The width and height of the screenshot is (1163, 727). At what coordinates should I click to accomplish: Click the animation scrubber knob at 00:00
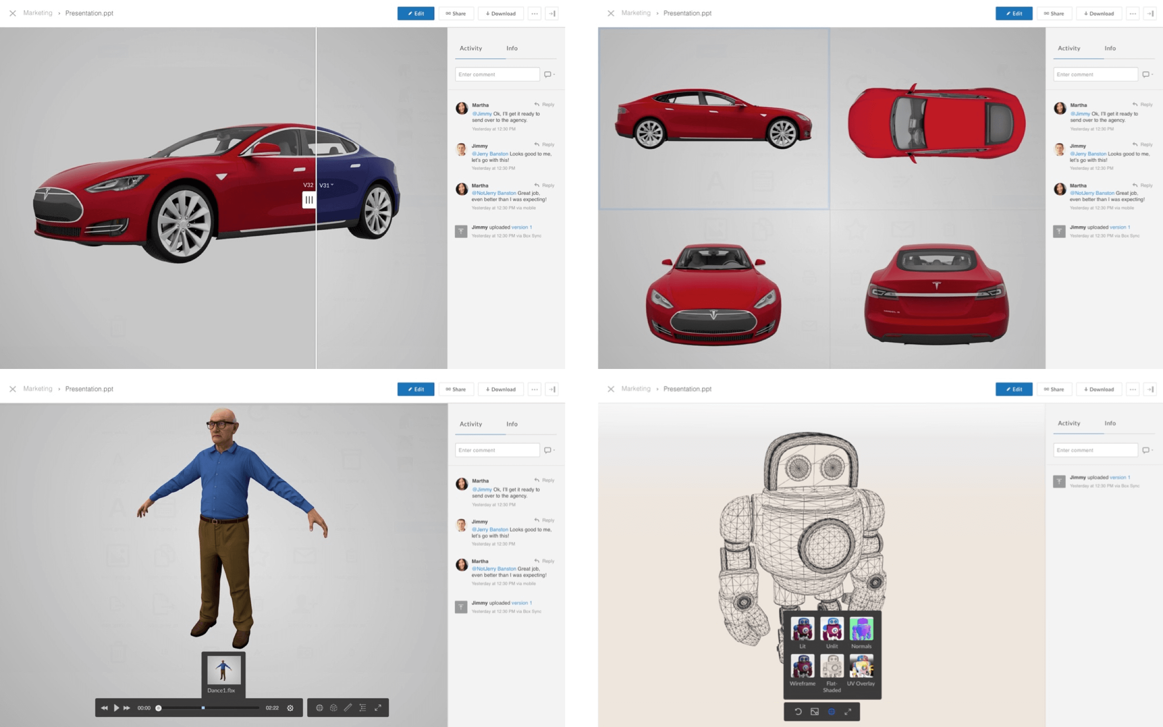tap(158, 708)
